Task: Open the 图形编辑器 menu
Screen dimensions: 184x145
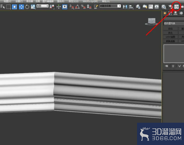Action: (x=48, y=1)
